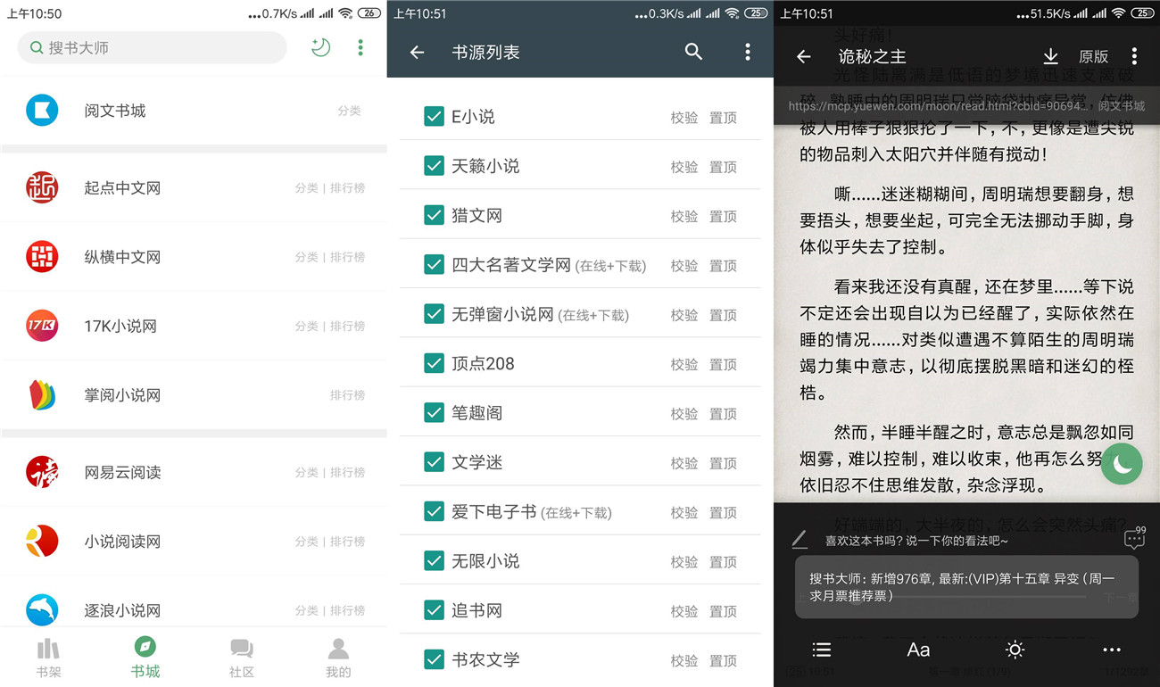
Task: Switch to 书城 bottom tab
Action: click(x=145, y=658)
